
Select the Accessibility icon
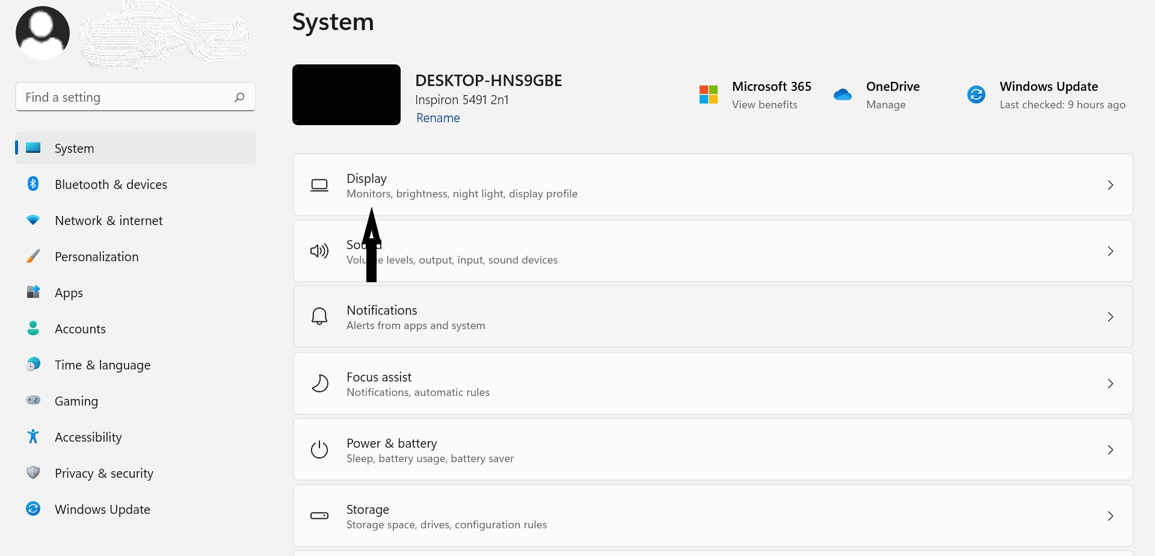(32, 437)
